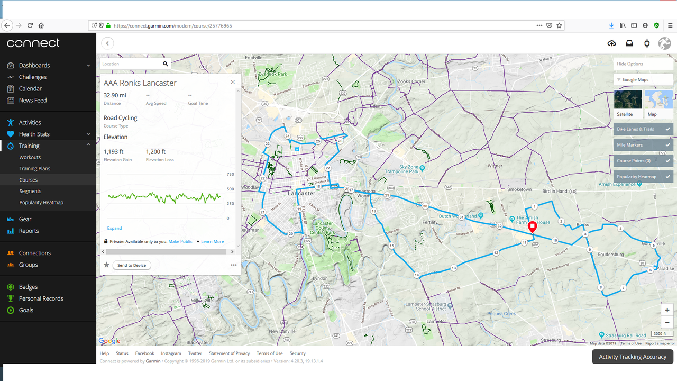Zoom out the map with minus
The width and height of the screenshot is (677, 381).
click(667, 322)
